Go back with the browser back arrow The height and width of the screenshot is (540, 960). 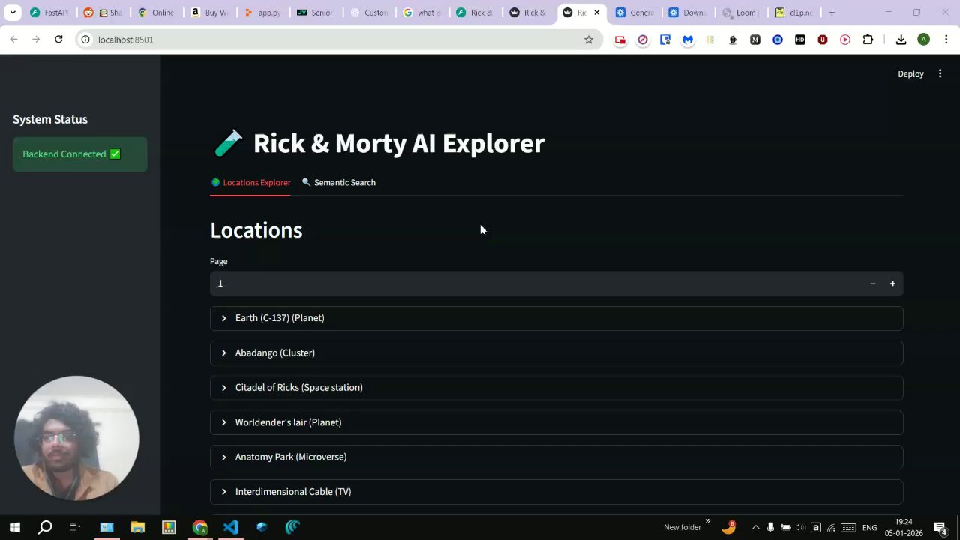pos(13,39)
